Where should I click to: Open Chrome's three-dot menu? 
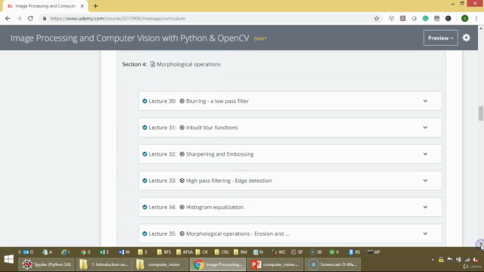[x=476, y=18]
